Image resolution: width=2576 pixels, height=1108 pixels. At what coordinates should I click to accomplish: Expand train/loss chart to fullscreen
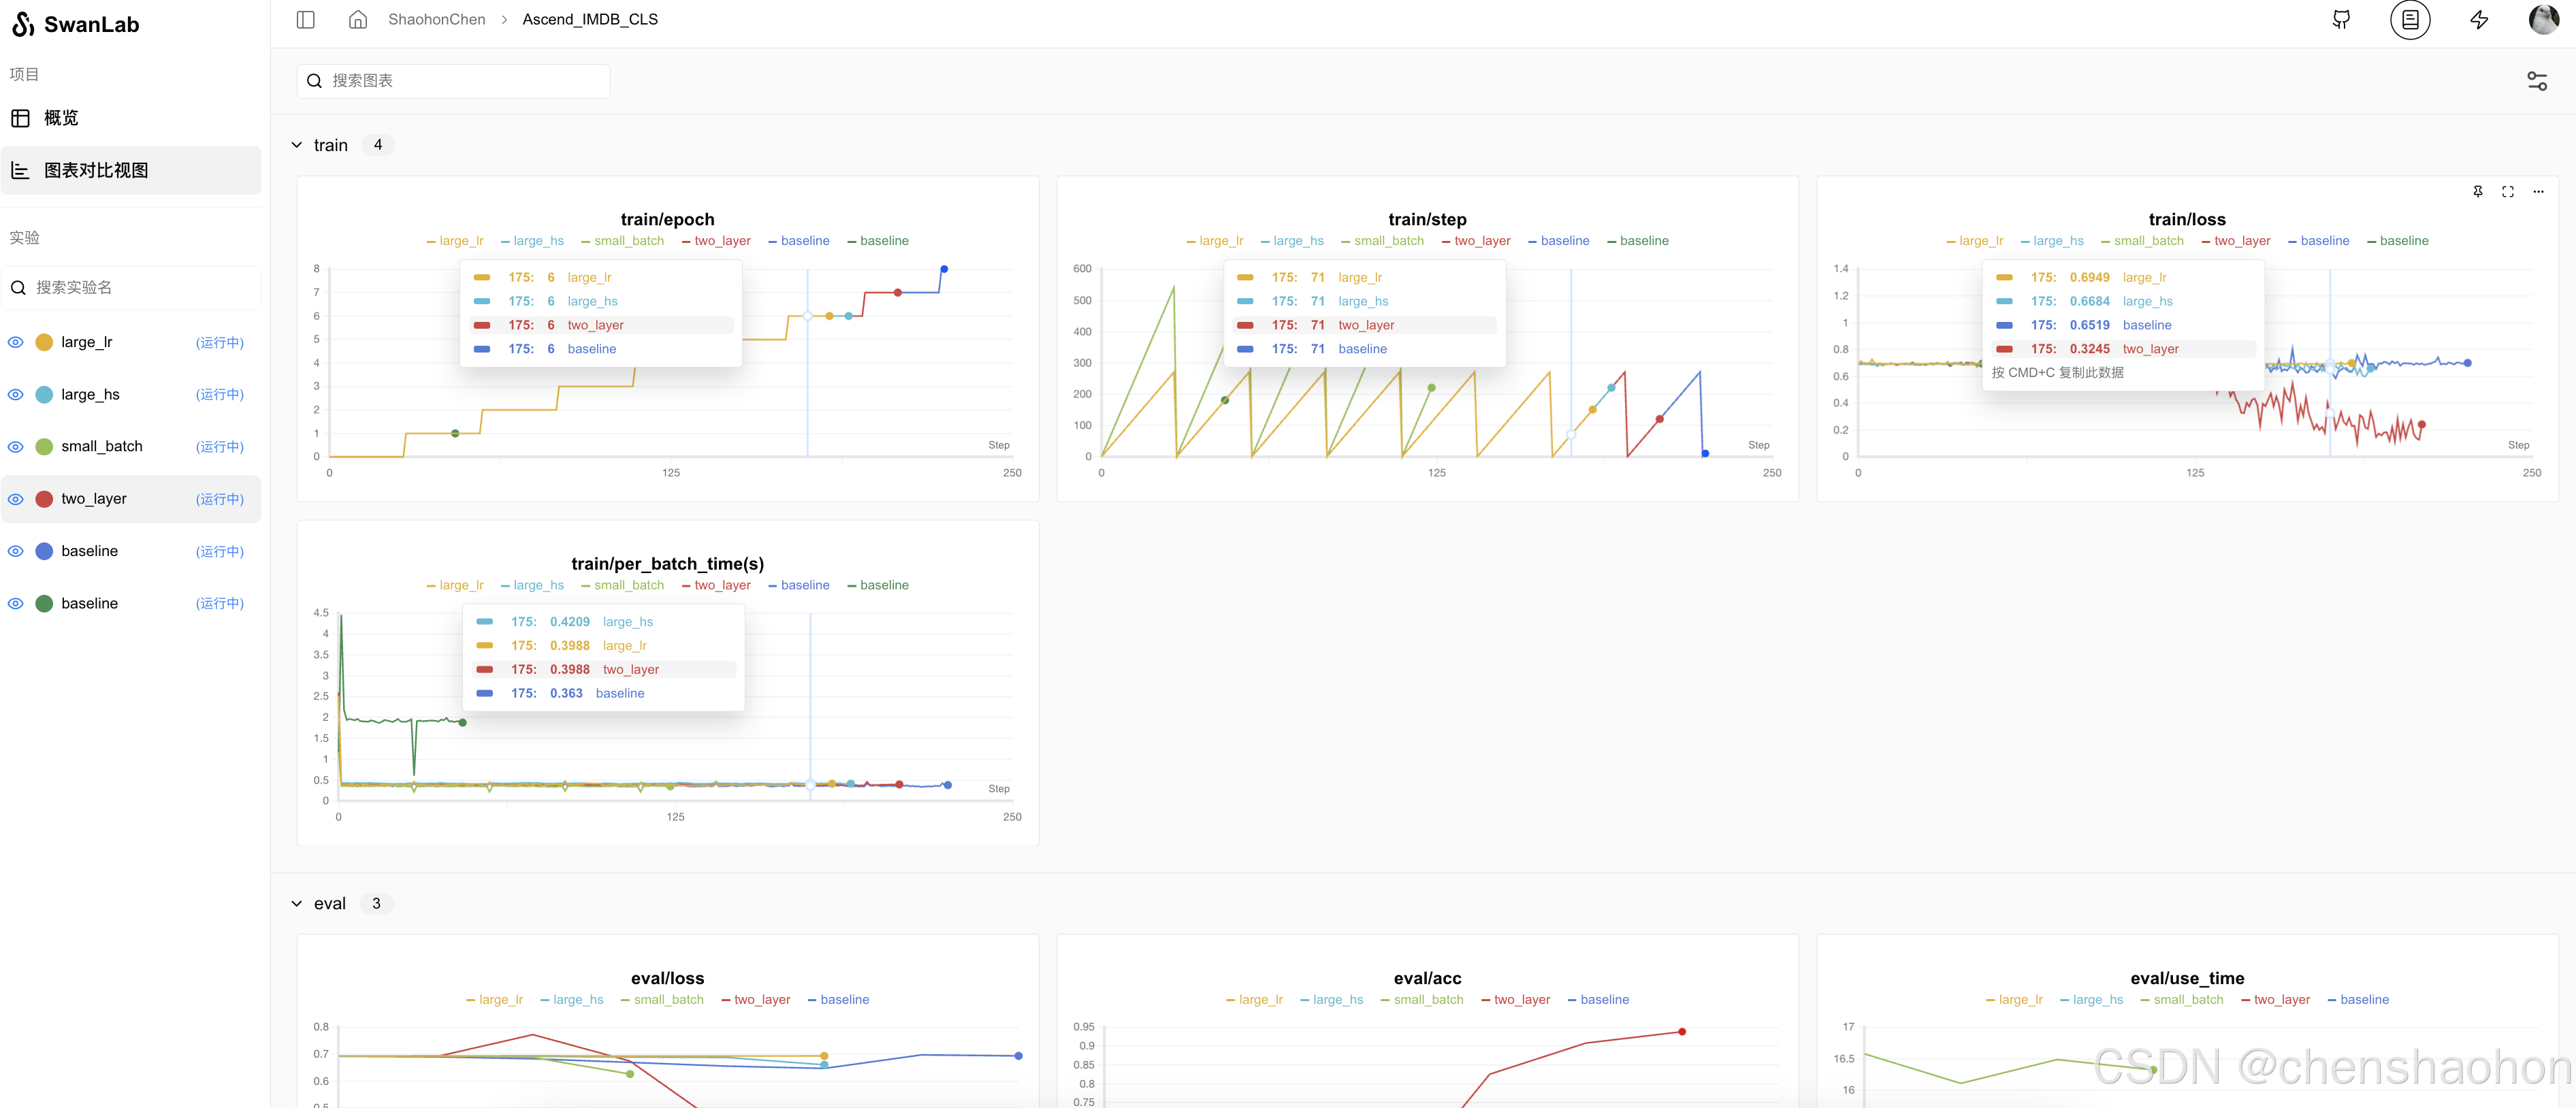tap(2508, 192)
